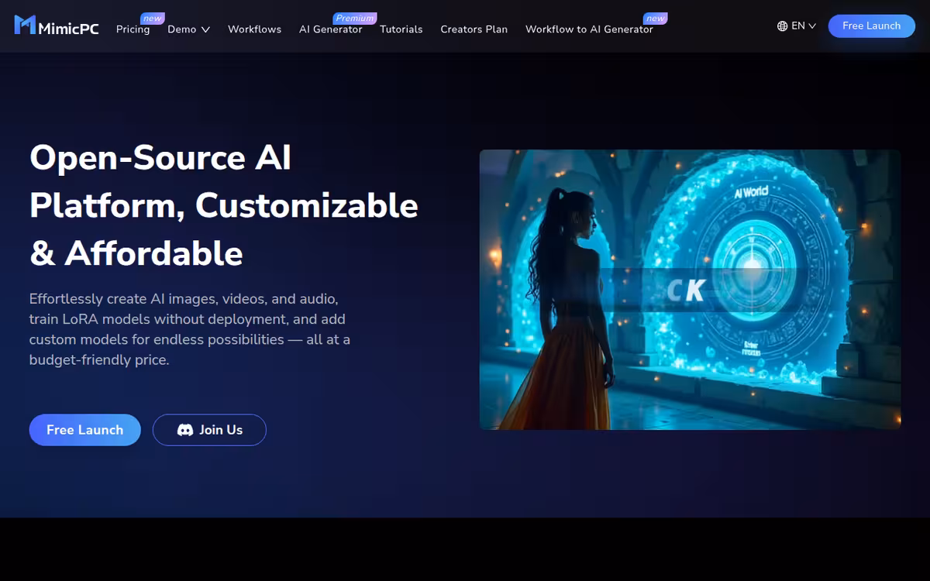Go to Workflows
930x581 pixels.
click(x=254, y=29)
